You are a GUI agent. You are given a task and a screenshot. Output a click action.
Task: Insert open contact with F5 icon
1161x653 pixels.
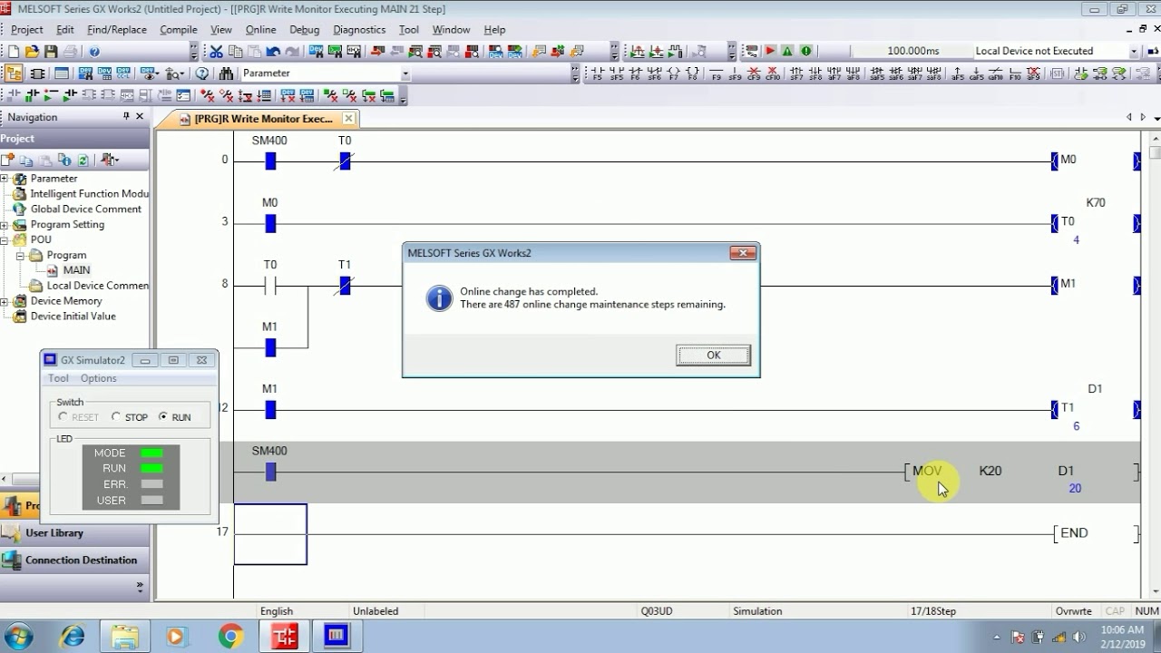597,73
